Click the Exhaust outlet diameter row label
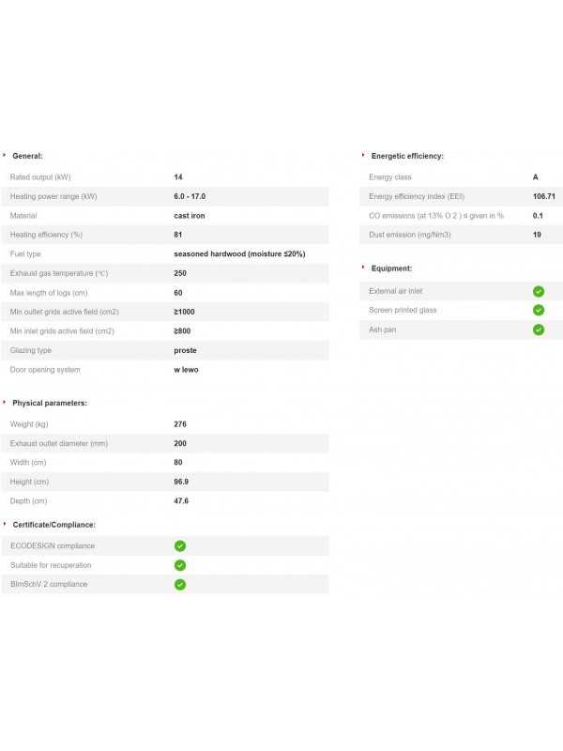 [x=59, y=443]
